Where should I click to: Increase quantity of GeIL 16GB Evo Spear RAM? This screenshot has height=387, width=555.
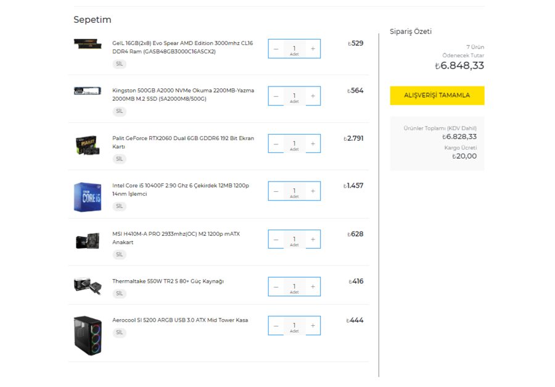click(x=313, y=49)
